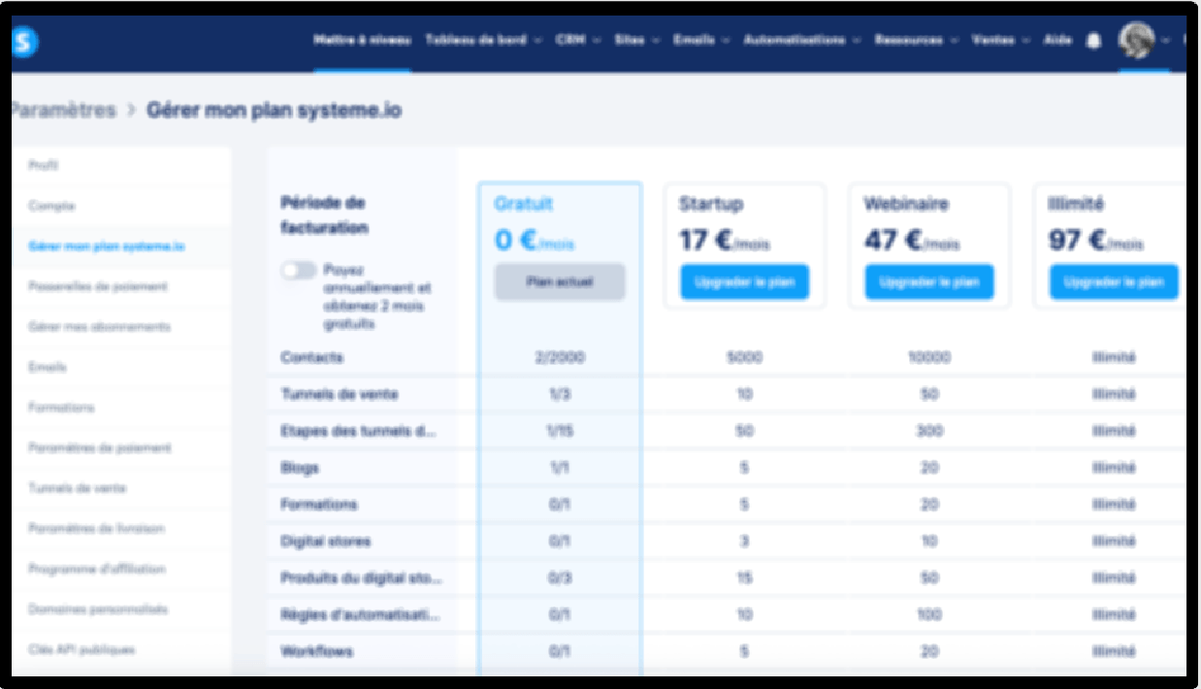
Task: Open Paramètres de paiement
Action: 100,448
